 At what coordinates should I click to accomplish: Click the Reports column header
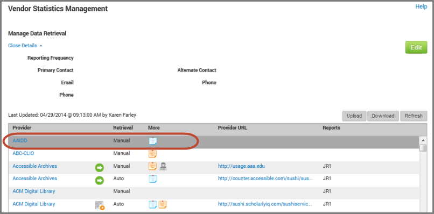(x=331, y=128)
